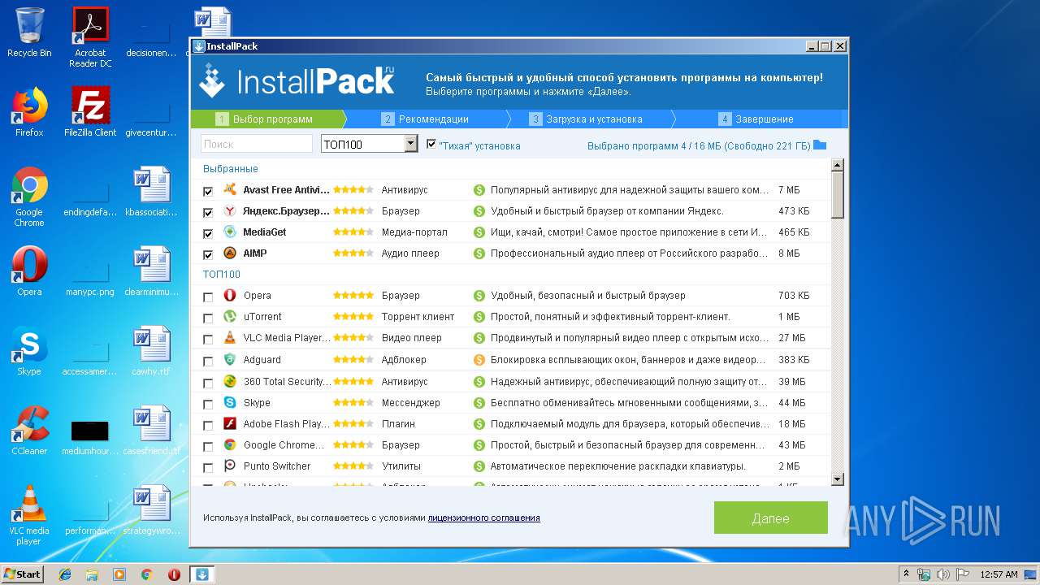Click the InstallPack logo

pos(297,82)
